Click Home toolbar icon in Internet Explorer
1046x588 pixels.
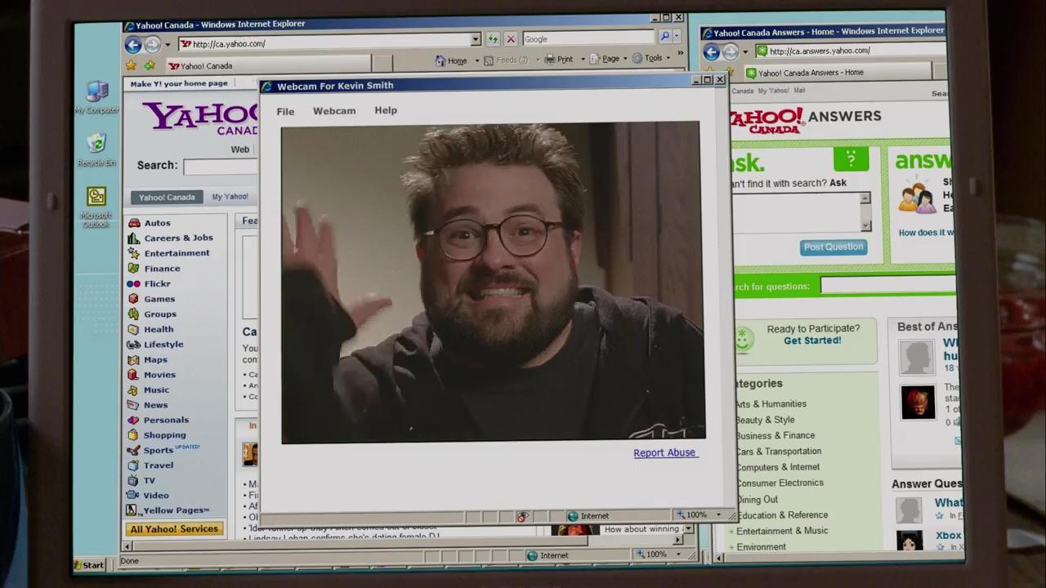pos(440,60)
